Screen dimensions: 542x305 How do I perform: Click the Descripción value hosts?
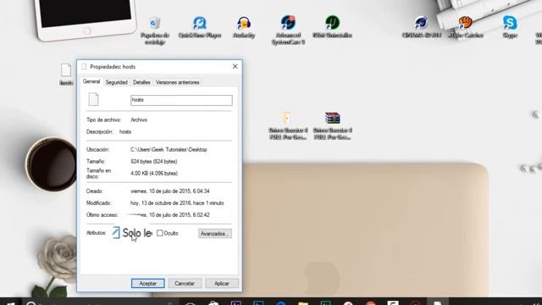pyautogui.click(x=125, y=132)
